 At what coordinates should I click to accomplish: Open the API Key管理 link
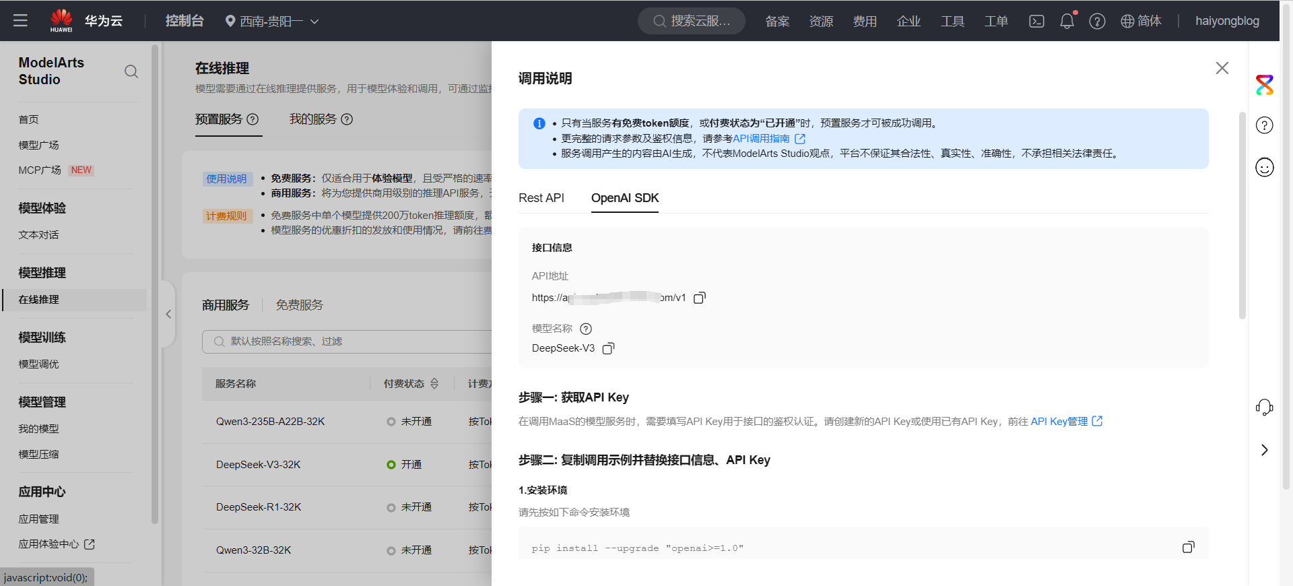click(1059, 421)
